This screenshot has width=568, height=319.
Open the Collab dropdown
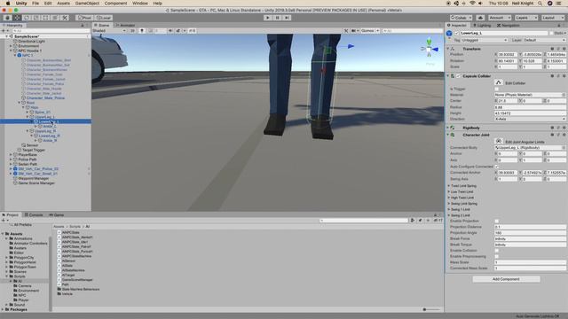tap(461, 18)
